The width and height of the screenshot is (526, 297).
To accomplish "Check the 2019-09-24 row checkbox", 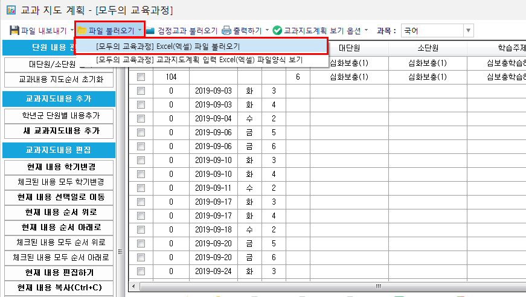I will click(141, 271).
